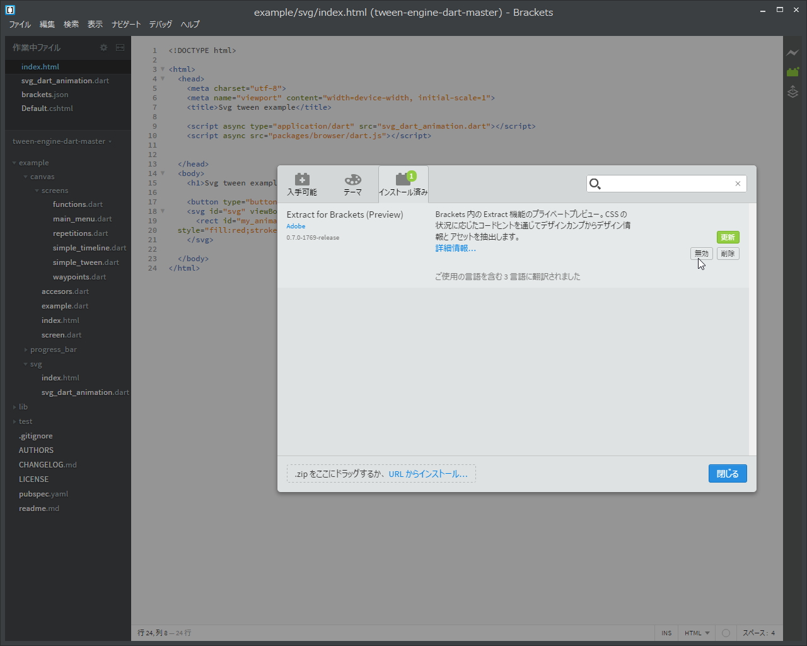Click the split view icon in sidebar

click(120, 47)
